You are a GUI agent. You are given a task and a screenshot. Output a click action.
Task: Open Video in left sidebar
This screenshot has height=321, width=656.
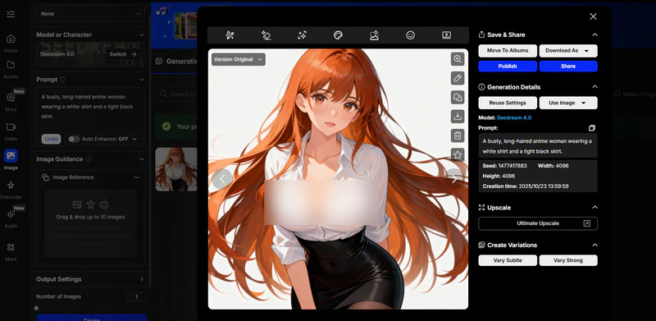pos(11,131)
